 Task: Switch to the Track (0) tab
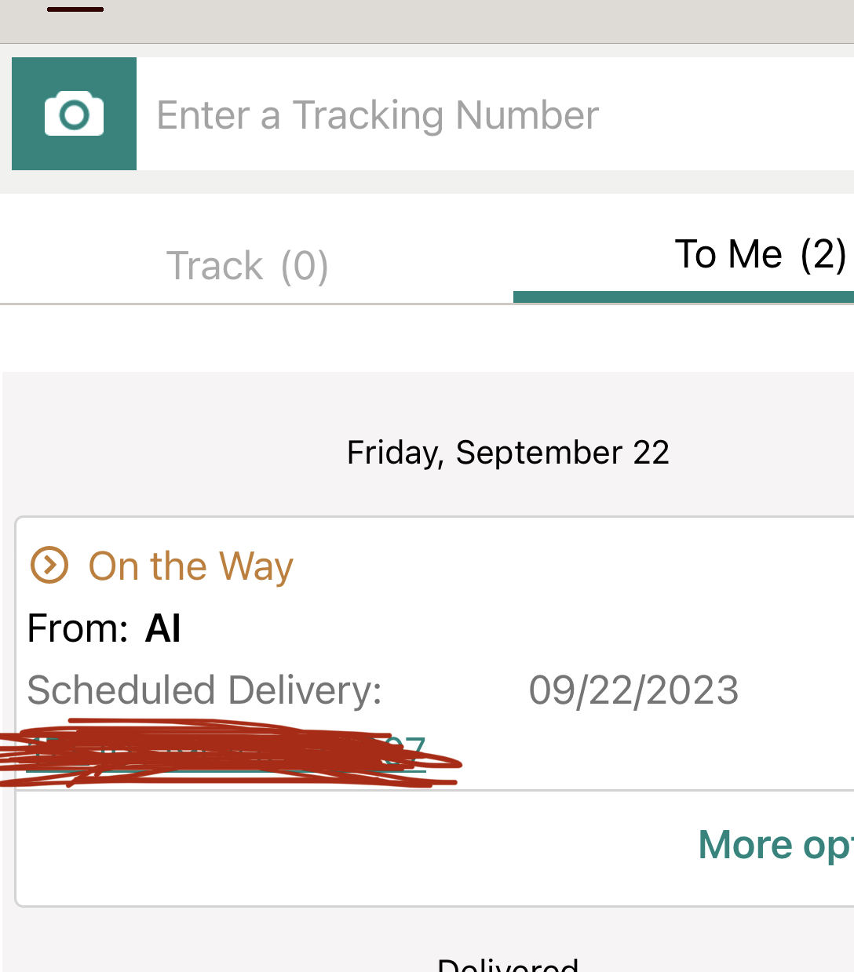pos(247,265)
